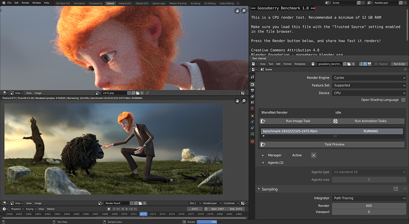Switch to the UV Editing workspace tab
The width and height of the screenshot is (409, 224).
210,4
